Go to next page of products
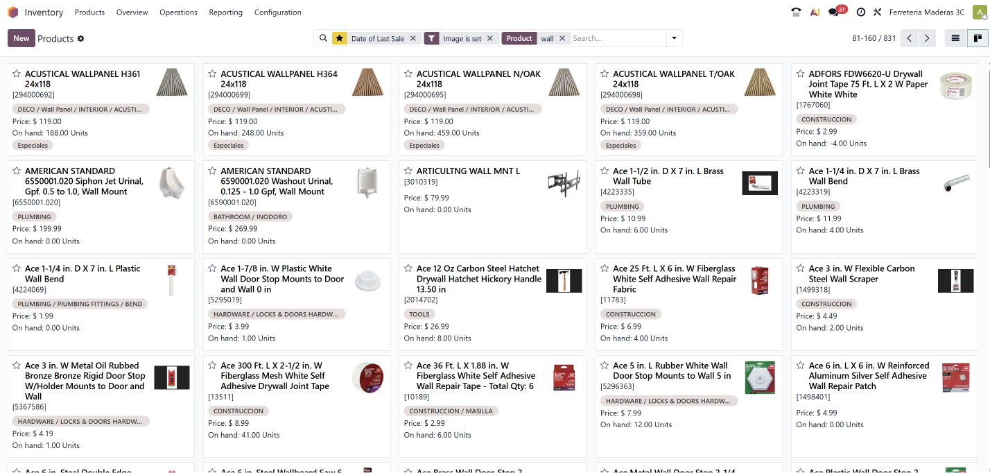 point(928,38)
